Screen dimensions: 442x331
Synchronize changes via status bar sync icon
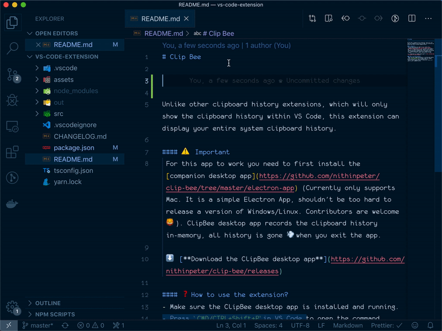65,325
